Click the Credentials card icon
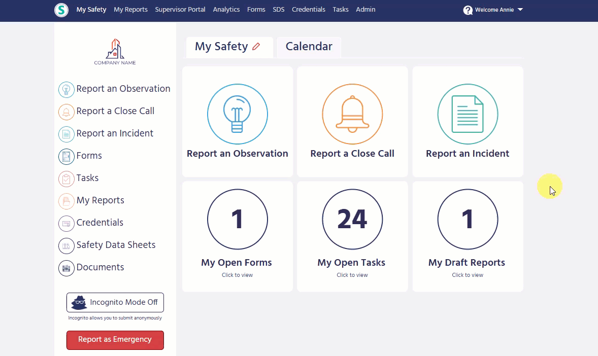Screen dimensions: 598x356 click(67, 223)
